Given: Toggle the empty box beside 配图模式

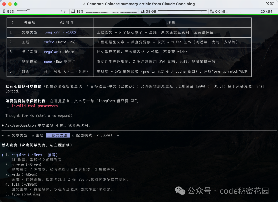Looking at the screenshot, I should click(x=73, y=136).
